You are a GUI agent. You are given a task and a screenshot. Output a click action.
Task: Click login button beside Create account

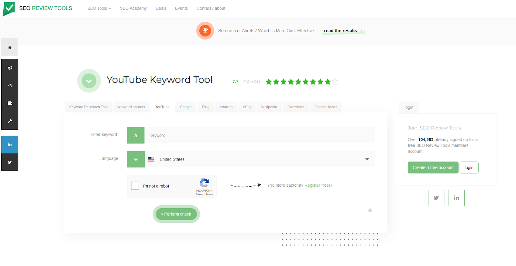point(469,168)
